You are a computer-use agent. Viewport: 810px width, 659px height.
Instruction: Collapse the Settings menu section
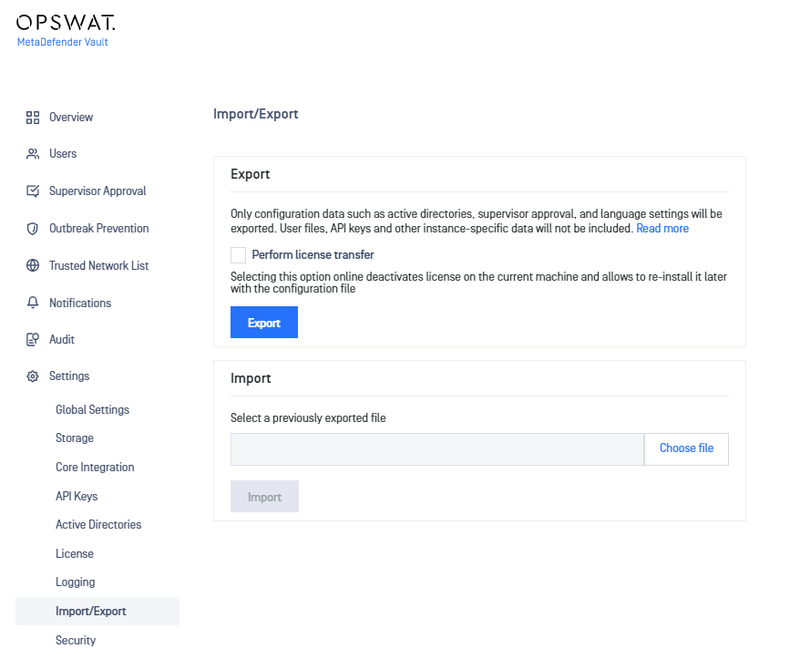pos(69,376)
